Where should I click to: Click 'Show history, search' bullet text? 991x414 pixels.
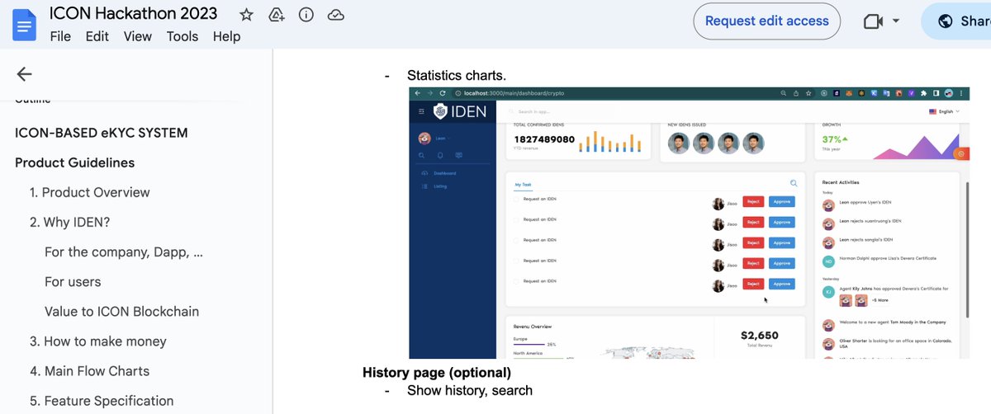(x=470, y=390)
